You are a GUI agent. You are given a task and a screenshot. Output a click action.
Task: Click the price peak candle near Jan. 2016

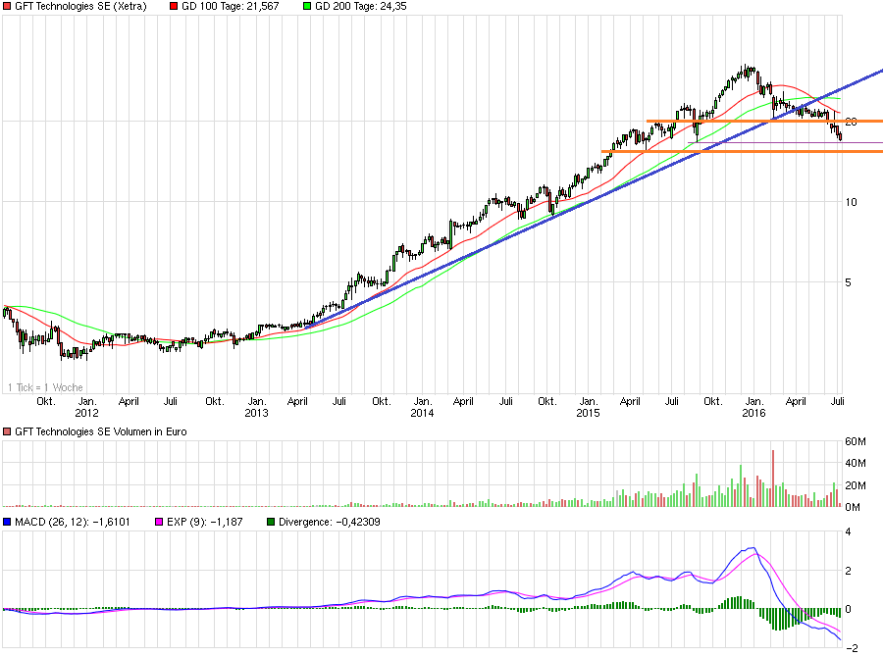click(746, 72)
